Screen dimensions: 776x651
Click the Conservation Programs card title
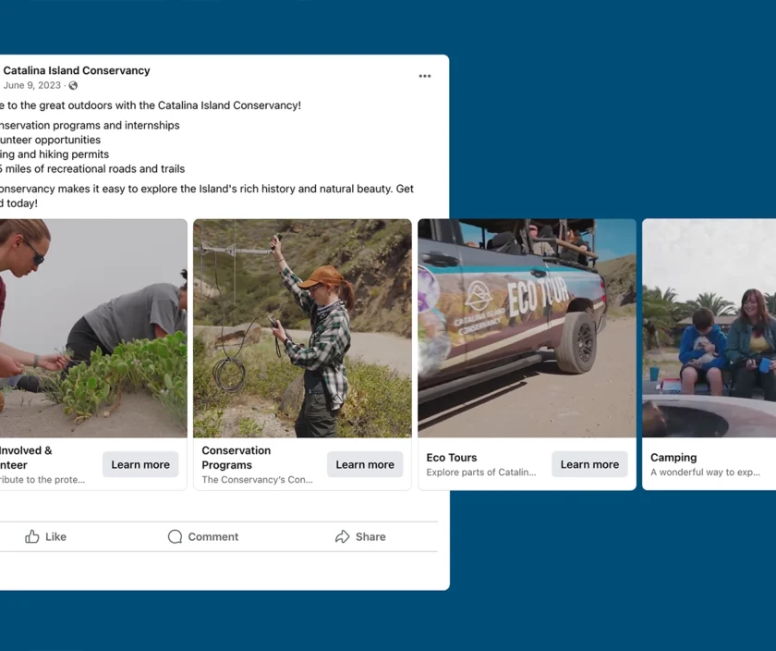pos(236,458)
